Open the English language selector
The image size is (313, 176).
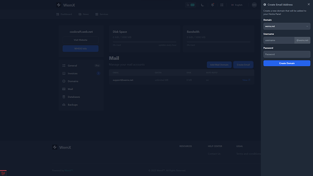tap(237, 5)
